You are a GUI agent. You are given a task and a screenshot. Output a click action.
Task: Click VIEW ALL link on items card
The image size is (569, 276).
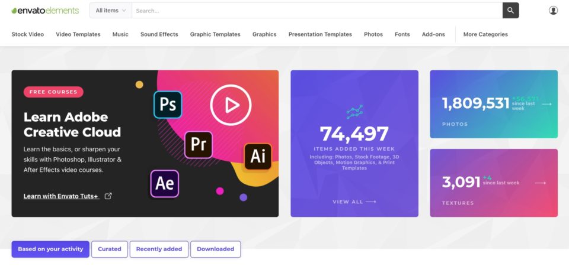354,202
